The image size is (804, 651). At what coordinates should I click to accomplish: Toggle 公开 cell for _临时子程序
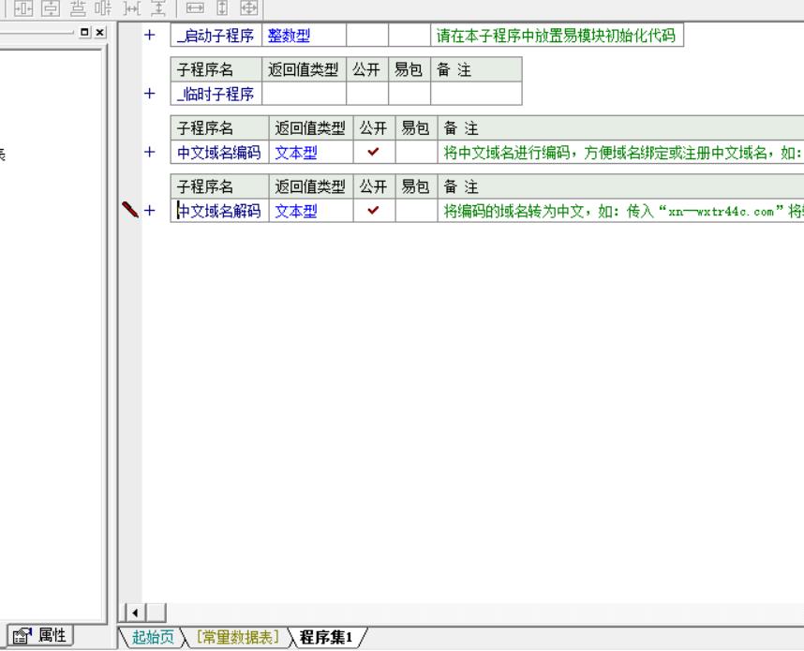367,94
